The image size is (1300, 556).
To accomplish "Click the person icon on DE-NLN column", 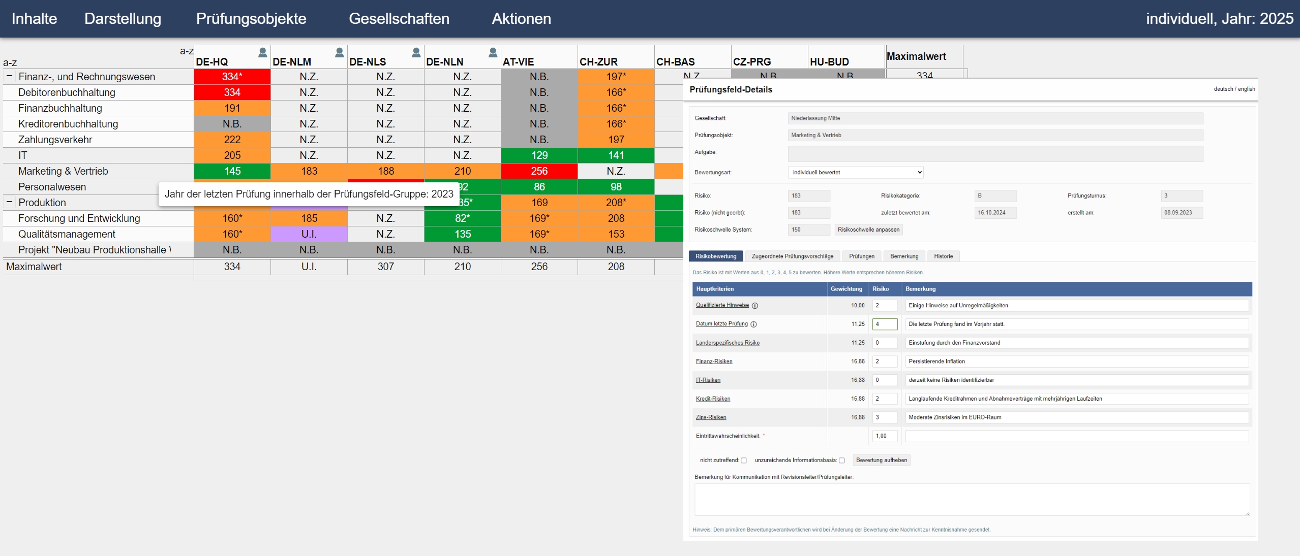I will [493, 52].
